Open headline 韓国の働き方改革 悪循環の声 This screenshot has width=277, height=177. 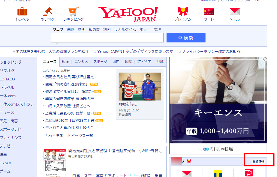coord(70,99)
